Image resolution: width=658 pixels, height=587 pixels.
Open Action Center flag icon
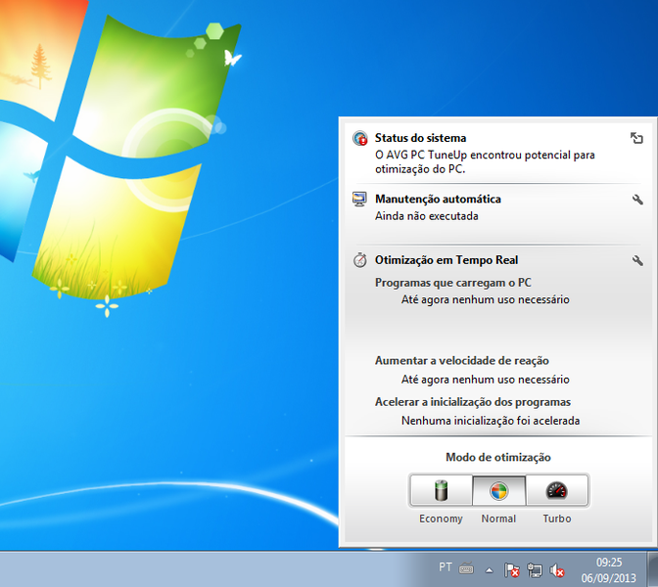click(511, 569)
